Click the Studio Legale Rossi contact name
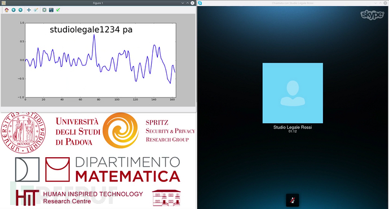The height and width of the screenshot is (209, 389). tap(293, 127)
